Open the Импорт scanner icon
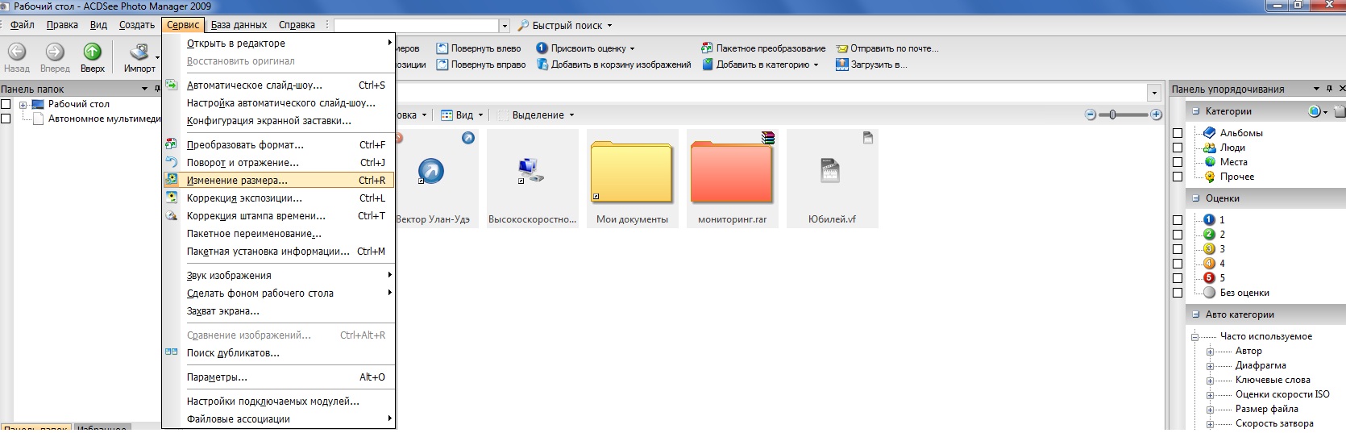1346x433 pixels. point(139,52)
